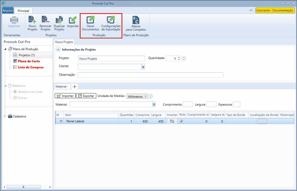
Task: Click the Cliente input field
Action: pos(110,67)
